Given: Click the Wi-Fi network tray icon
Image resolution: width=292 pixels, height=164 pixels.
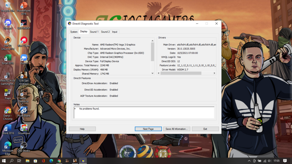Looking at the screenshot, I should pos(265,161).
